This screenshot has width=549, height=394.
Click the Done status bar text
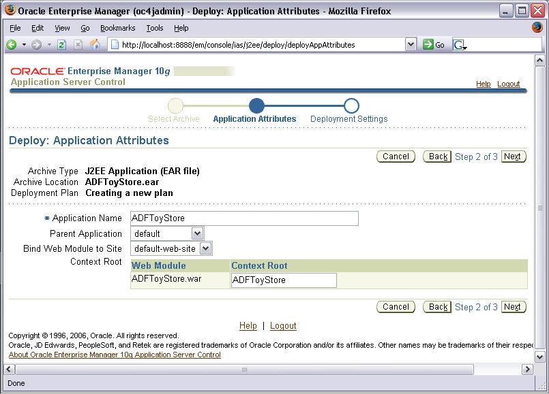pos(16,383)
